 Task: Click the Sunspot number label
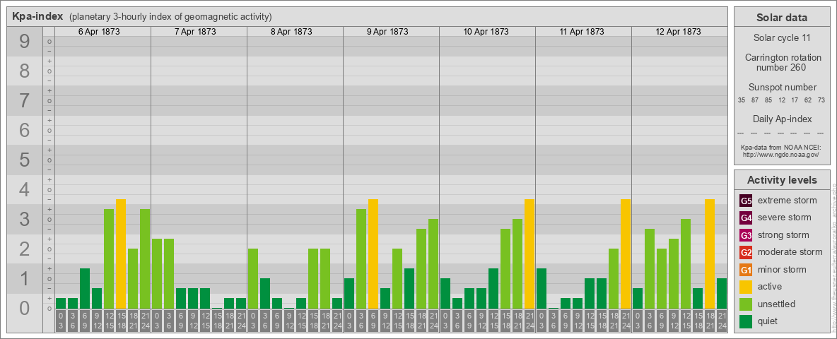tap(782, 87)
